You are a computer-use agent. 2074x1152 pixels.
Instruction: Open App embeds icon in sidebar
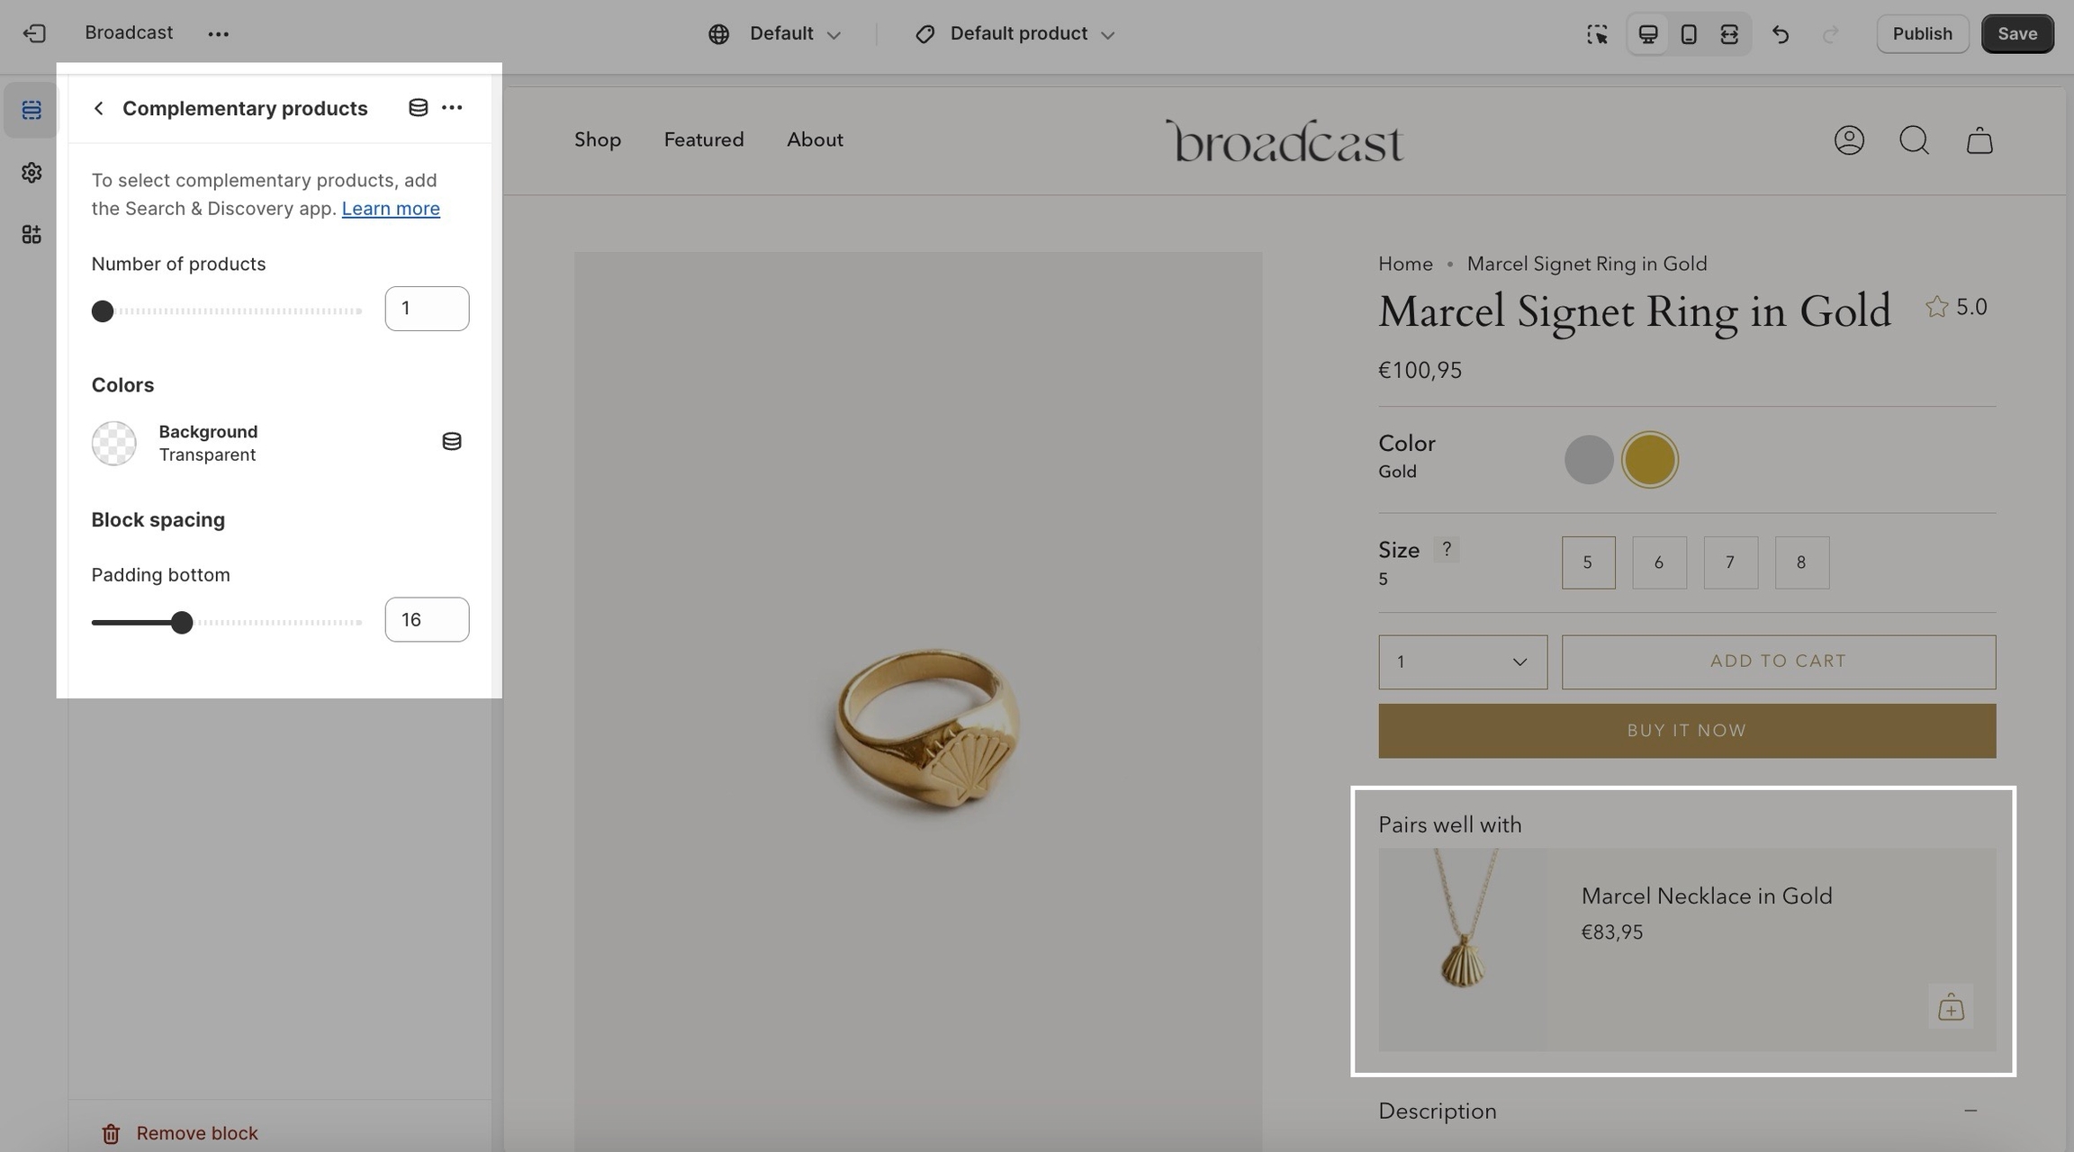pyautogui.click(x=32, y=235)
